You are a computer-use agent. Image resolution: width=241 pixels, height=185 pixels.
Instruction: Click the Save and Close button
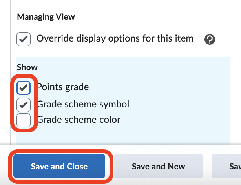point(59,166)
